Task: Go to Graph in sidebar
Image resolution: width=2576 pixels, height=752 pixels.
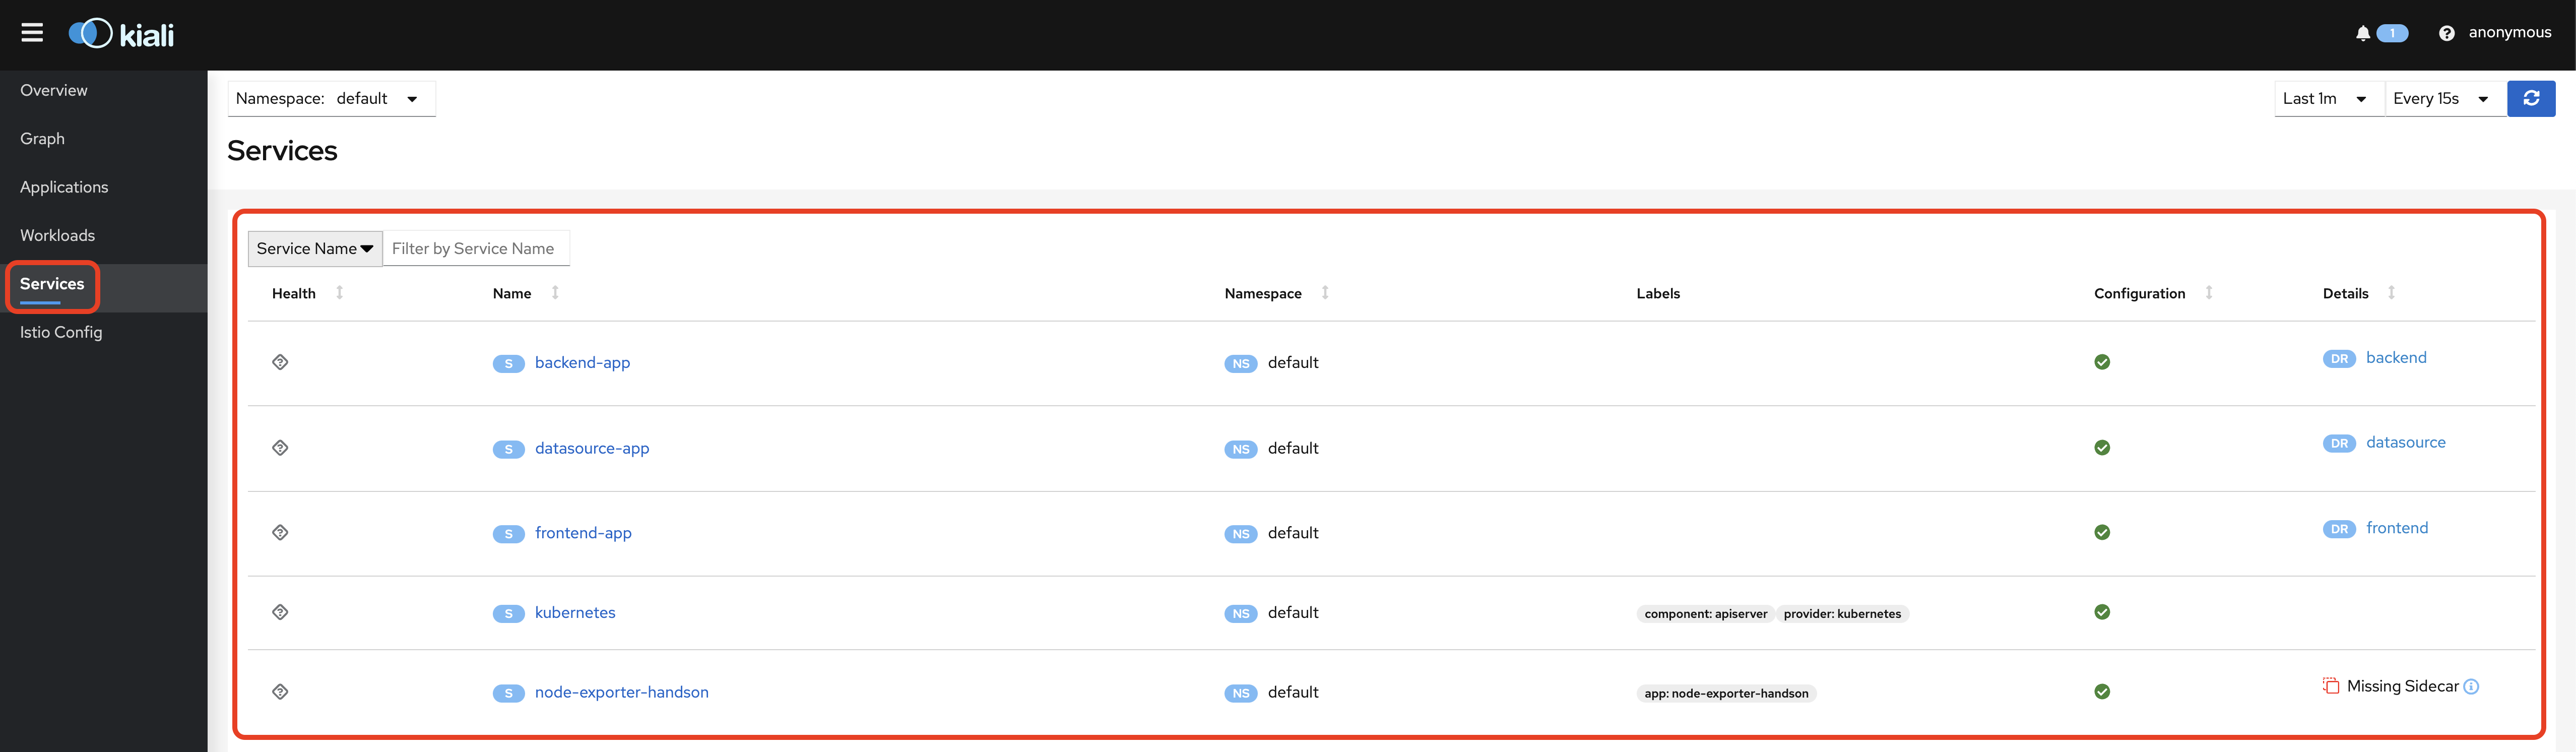Action: point(42,138)
